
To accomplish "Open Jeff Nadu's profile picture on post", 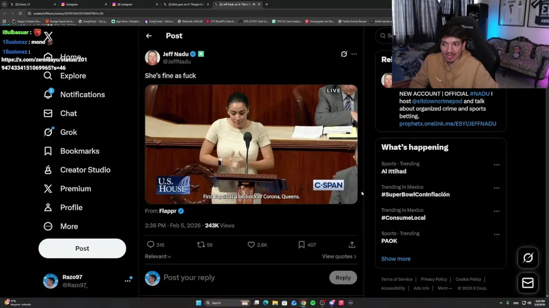I will tap(152, 58).
